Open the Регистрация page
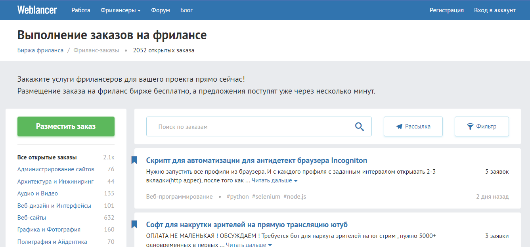 point(446,10)
